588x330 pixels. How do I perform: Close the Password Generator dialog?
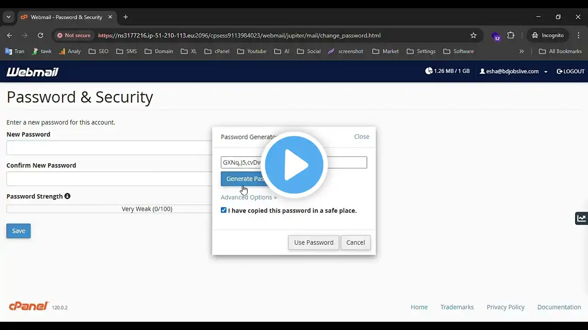[362, 137]
